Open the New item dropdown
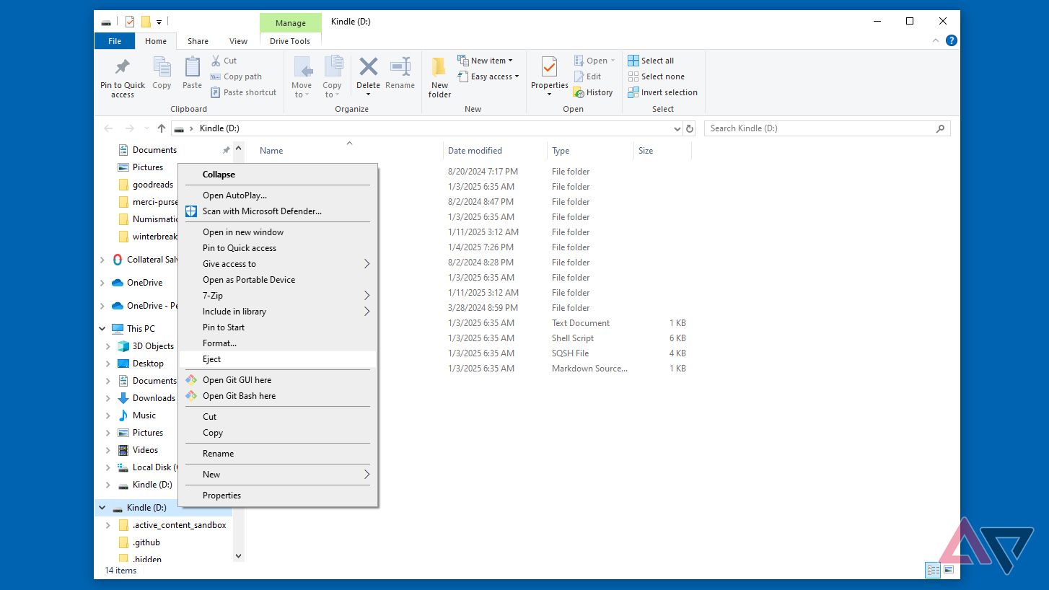The height and width of the screenshot is (590, 1049). (485, 61)
